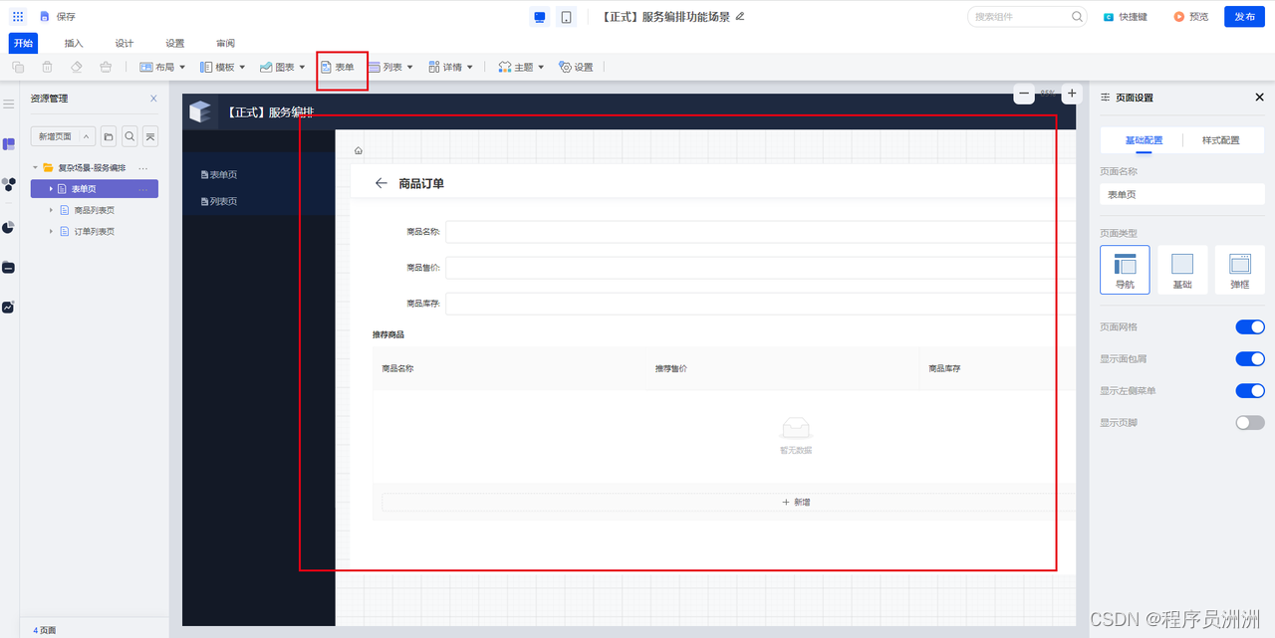Click the clear-format brush icon in toolbar
Screen dimensions: 1275x638
[106, 67]
